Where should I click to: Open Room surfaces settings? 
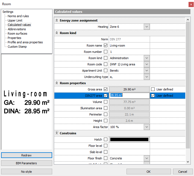(x=17, y=34)
